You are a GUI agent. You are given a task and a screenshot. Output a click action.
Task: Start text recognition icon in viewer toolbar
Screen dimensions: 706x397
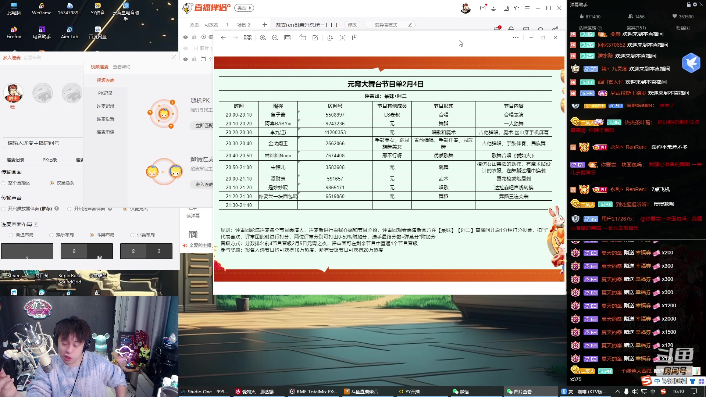pyautogui.click(x=342, y=38)
